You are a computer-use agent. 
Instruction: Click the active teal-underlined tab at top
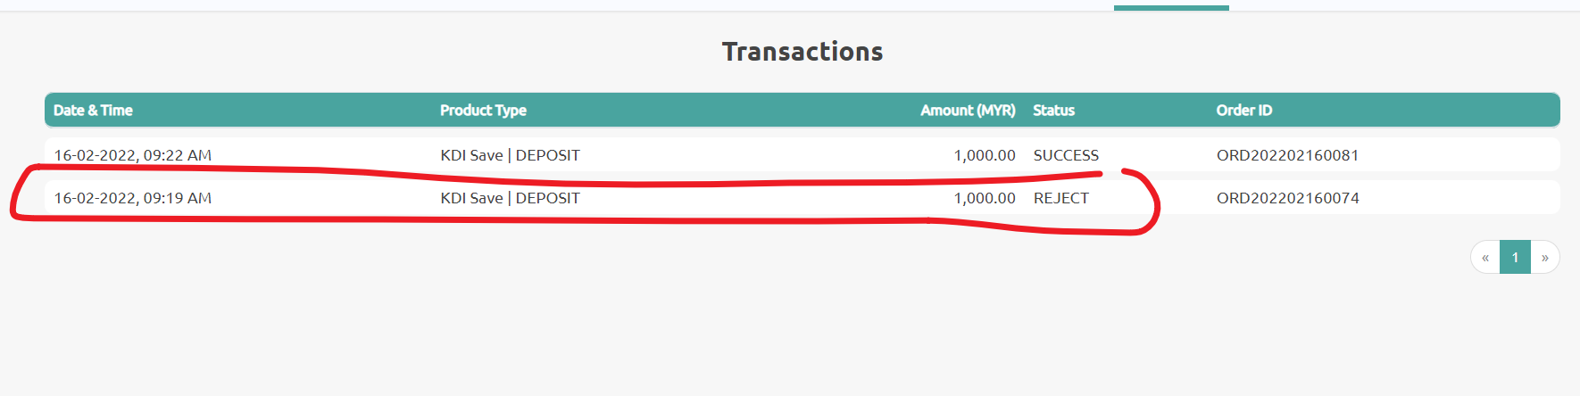pyautogui.click(x=1171, y=5)
